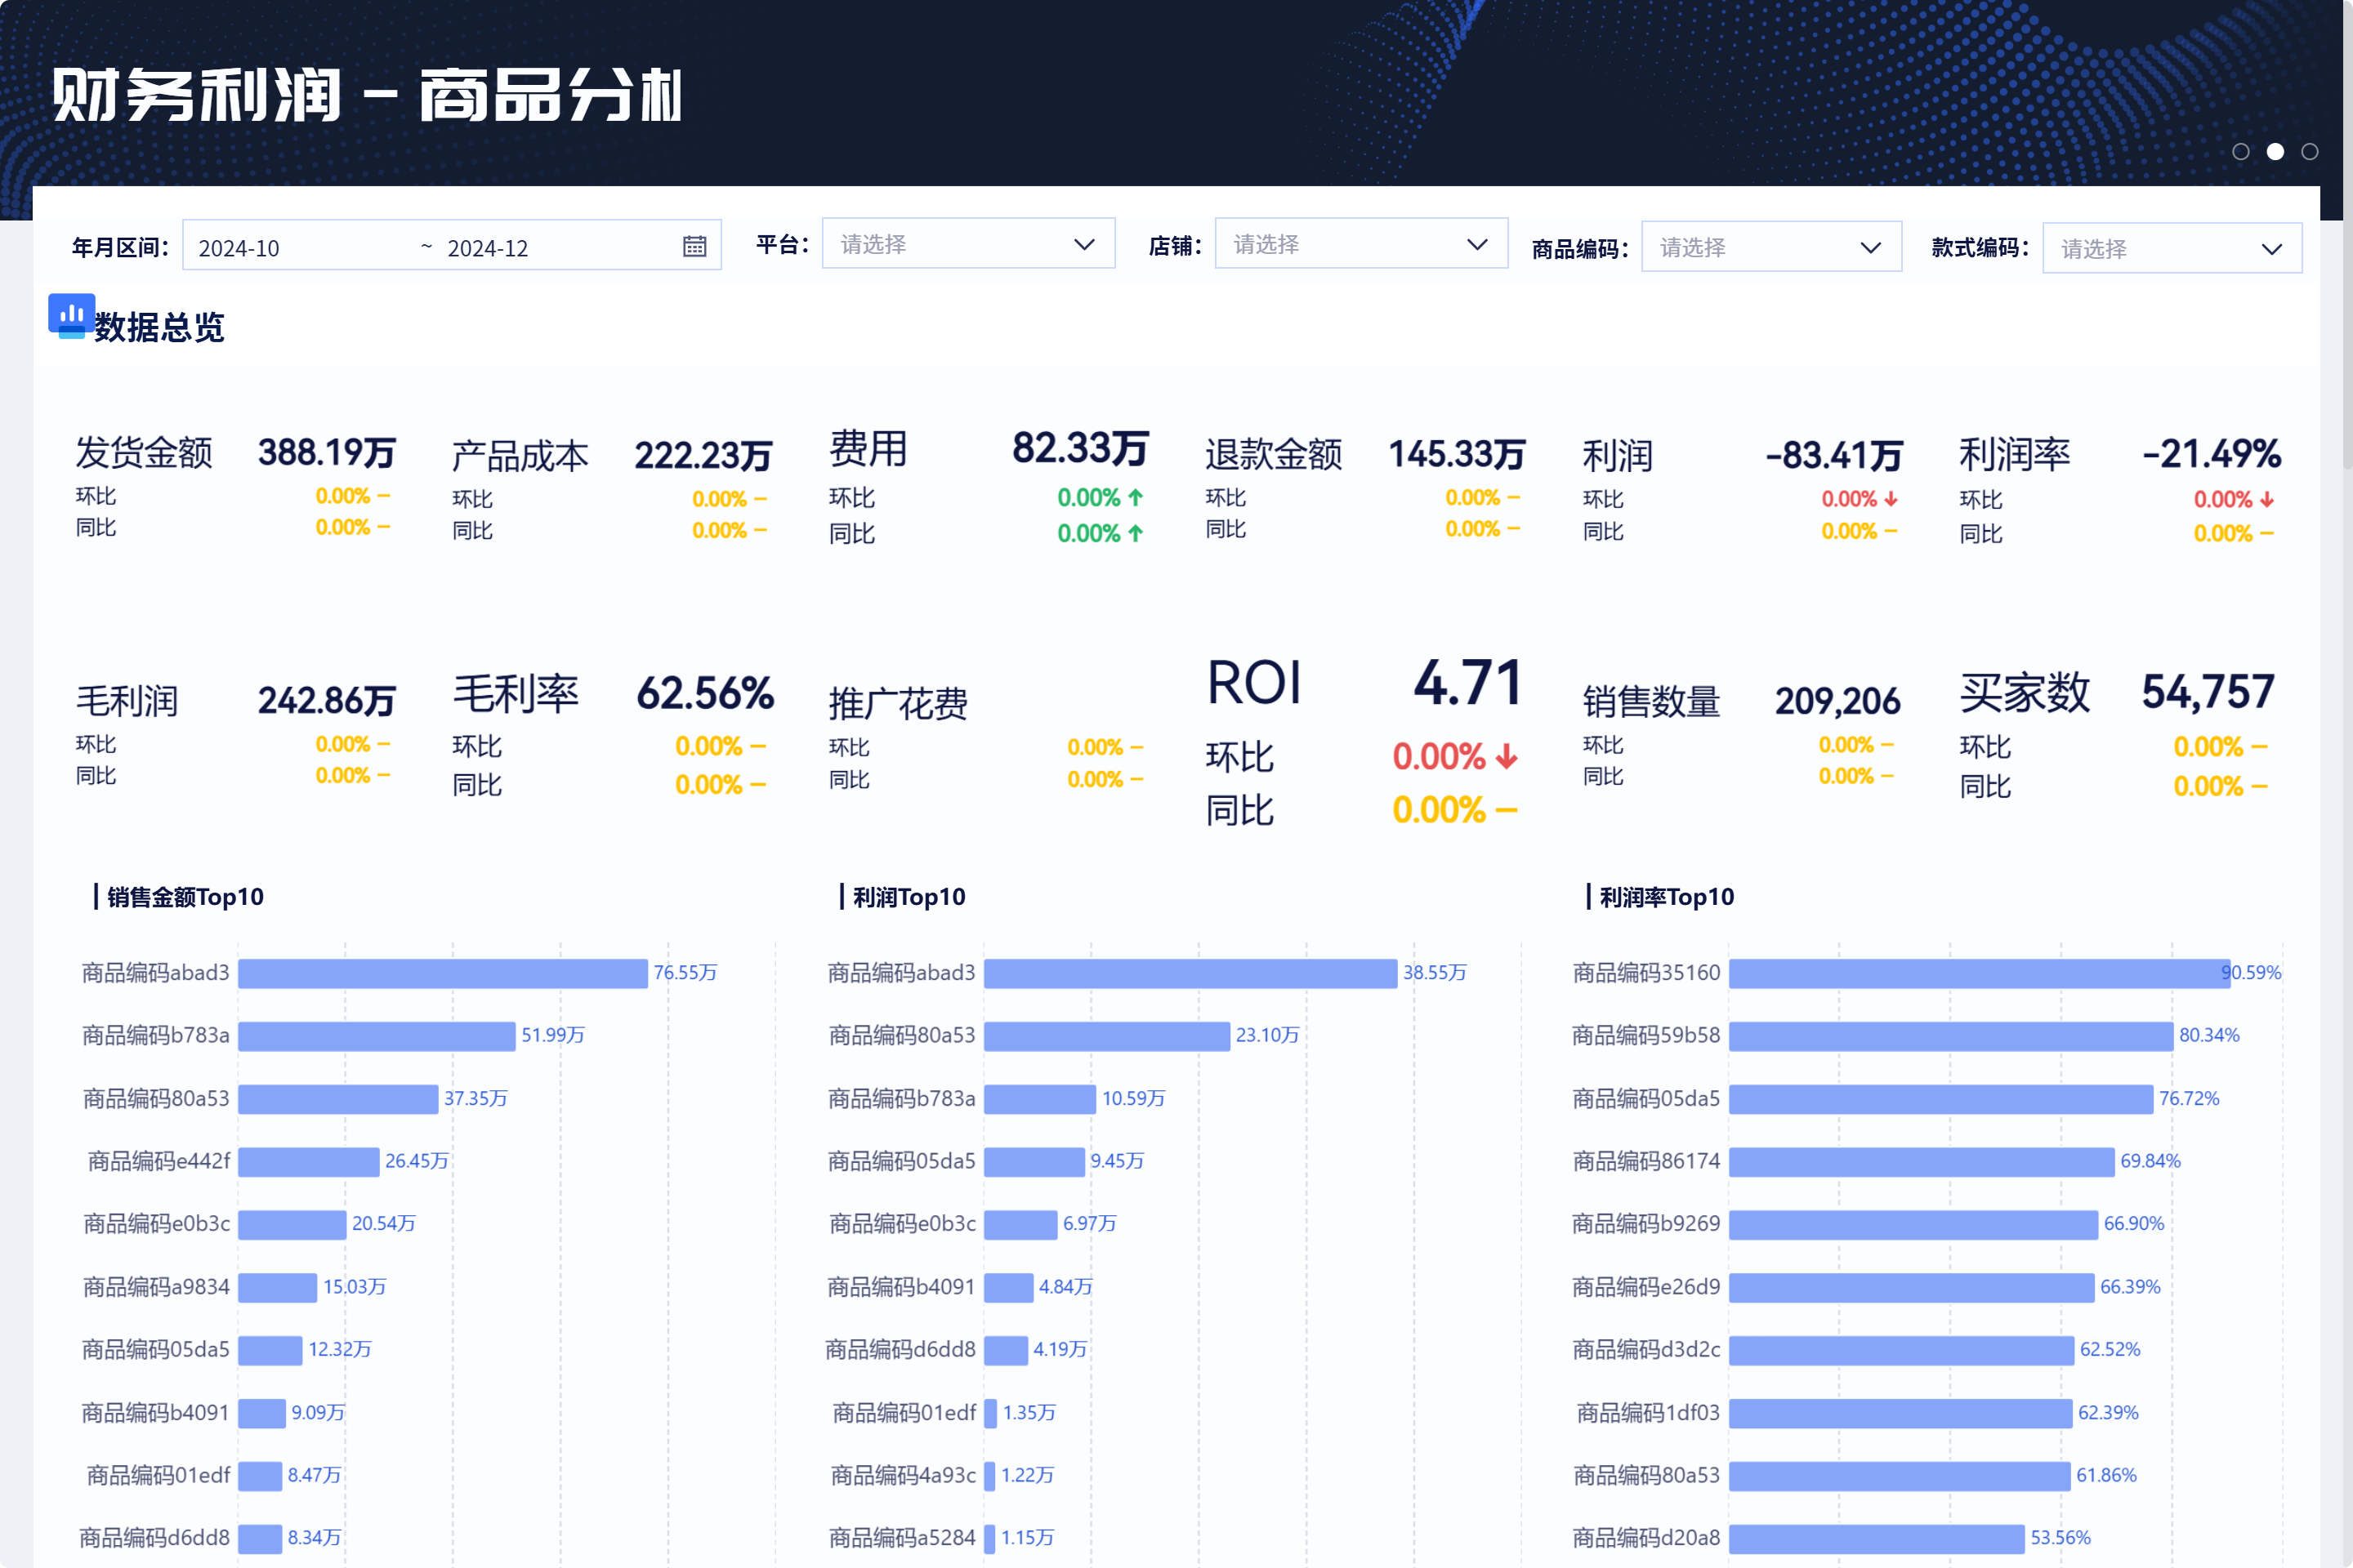
Task: Open the 平台 dropdown
Action: click(x=968, y=244)
